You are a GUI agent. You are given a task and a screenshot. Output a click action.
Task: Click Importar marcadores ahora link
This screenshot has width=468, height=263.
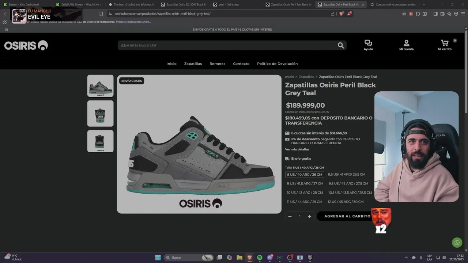[133, 22]
